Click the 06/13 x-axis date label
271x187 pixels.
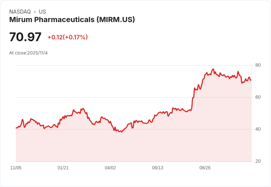(x=158, y=168)
